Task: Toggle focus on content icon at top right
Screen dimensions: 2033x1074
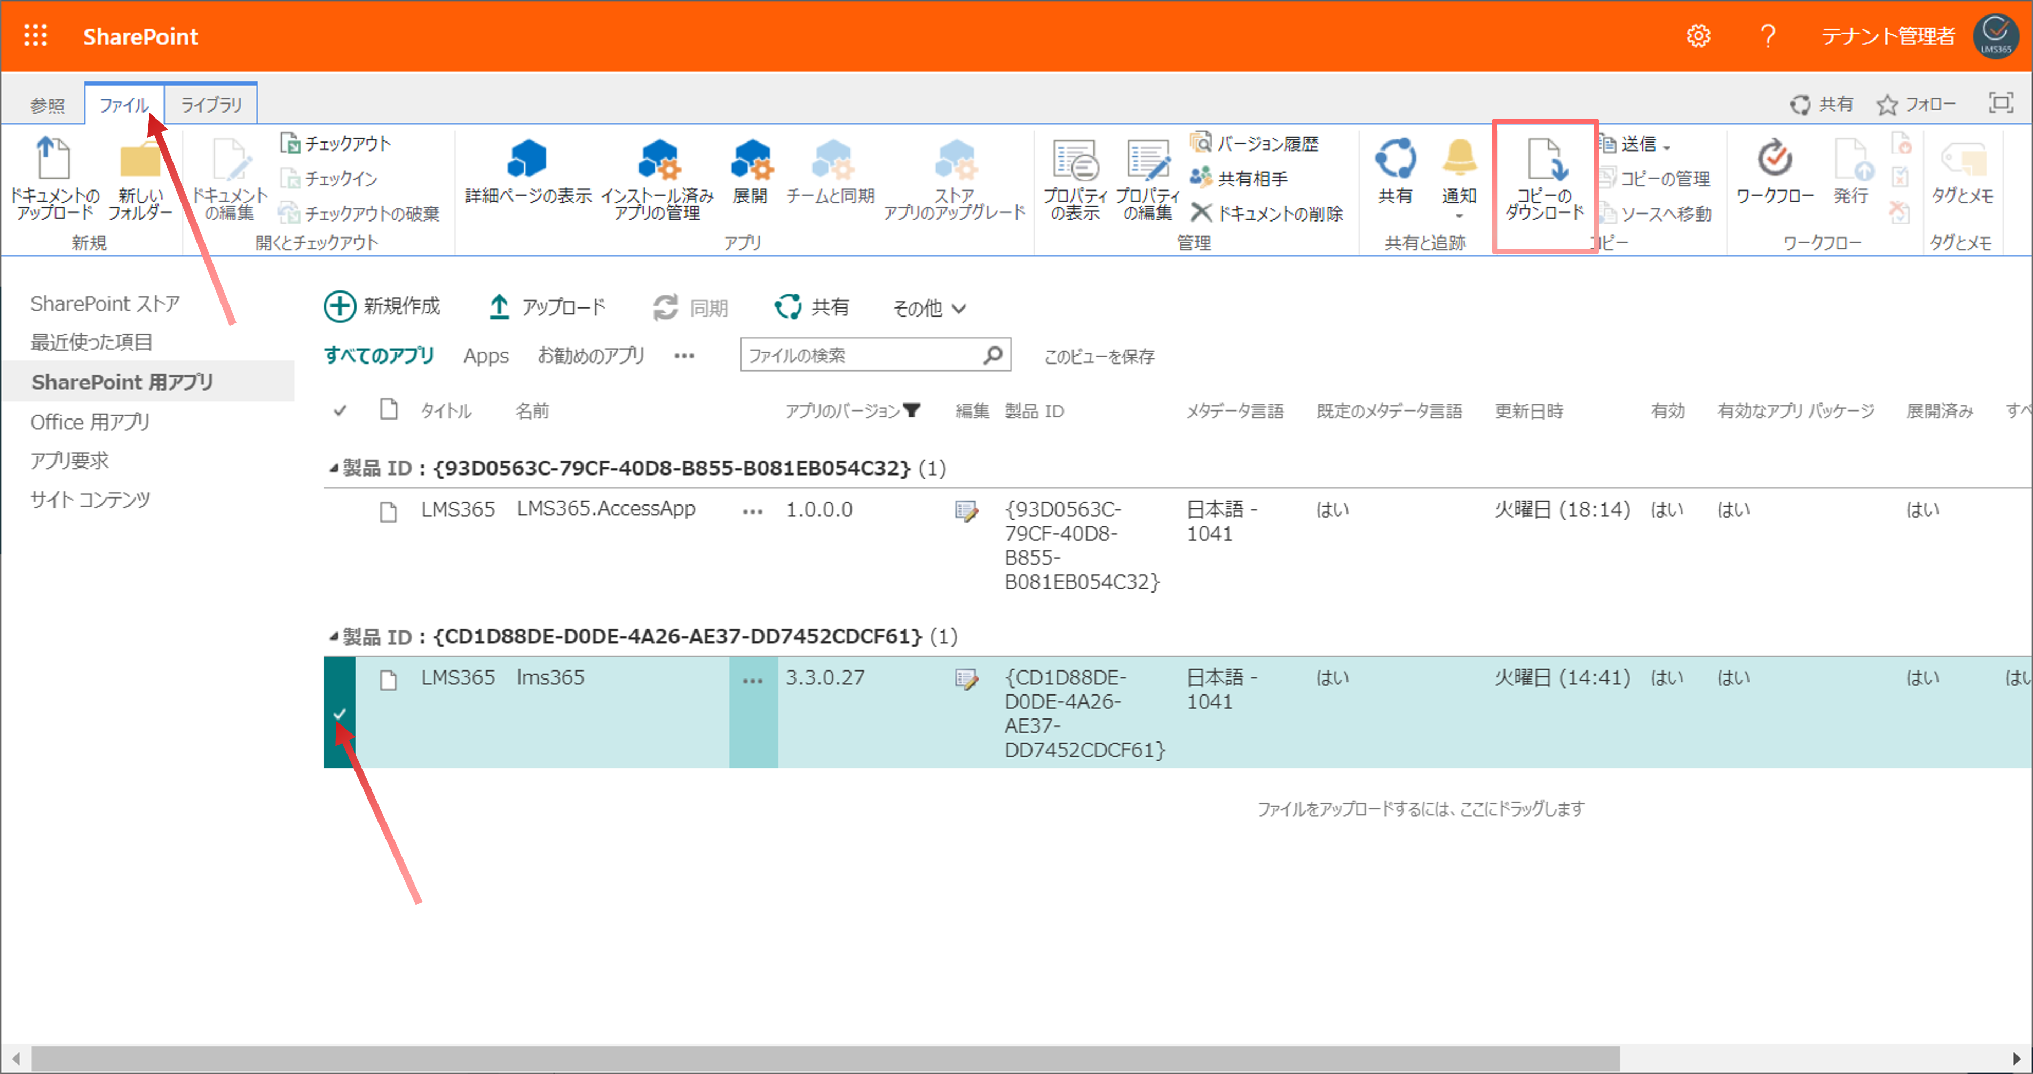Action: [x=2000, y=102]
